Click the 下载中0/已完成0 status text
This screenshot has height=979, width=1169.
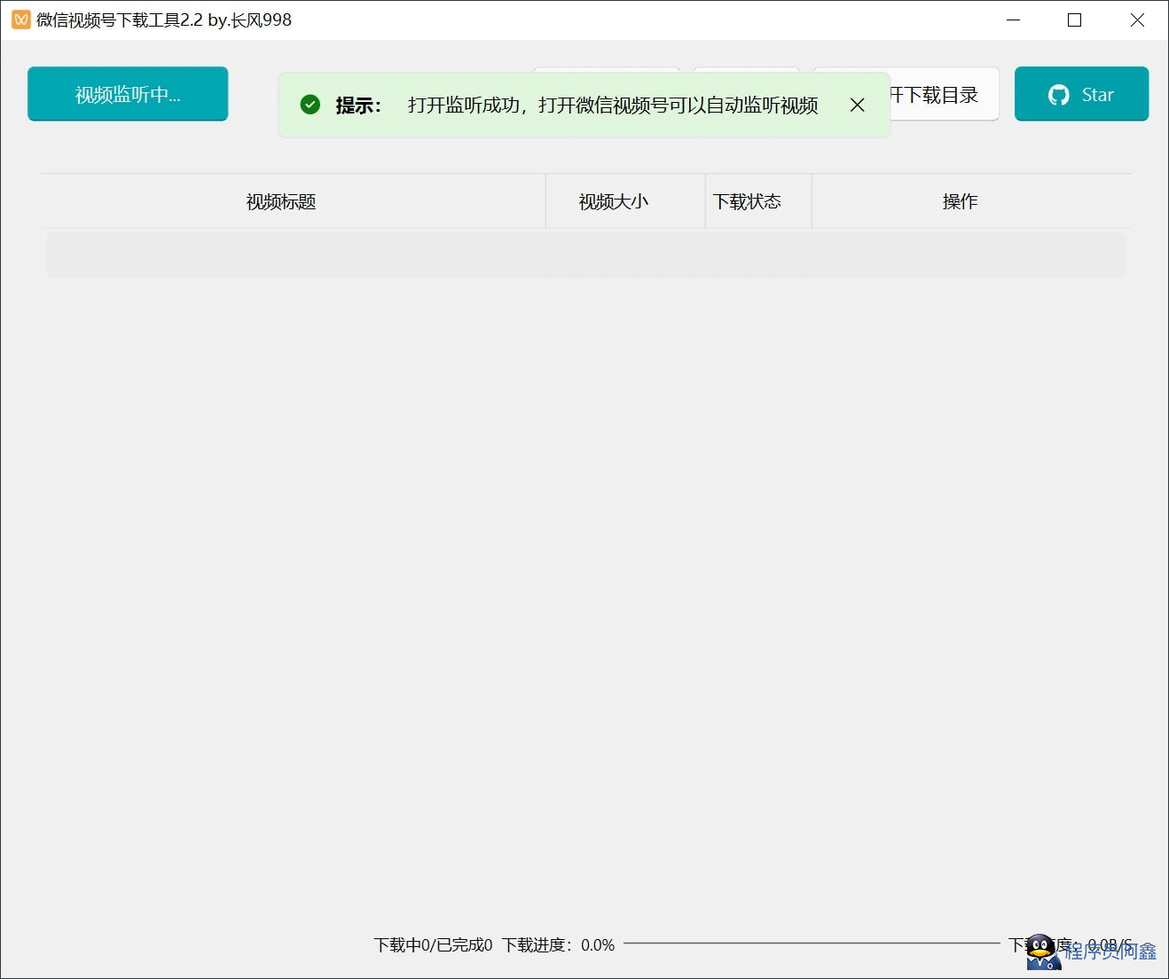[433, 945]
